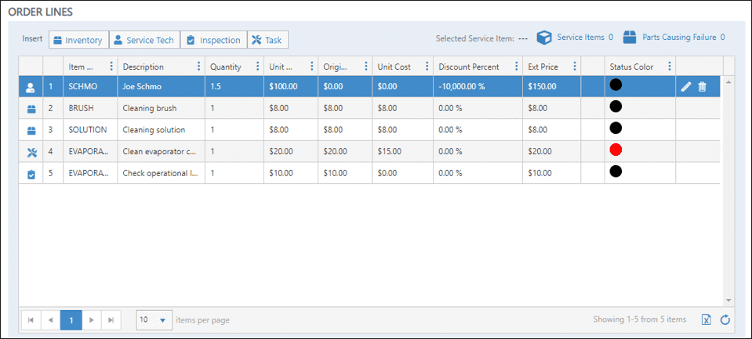Image resolution: width=752 pixels, height=339 pixels.
Task: Click the pencil edit icon on Joe Schmo row
Action: click(686, 86)
